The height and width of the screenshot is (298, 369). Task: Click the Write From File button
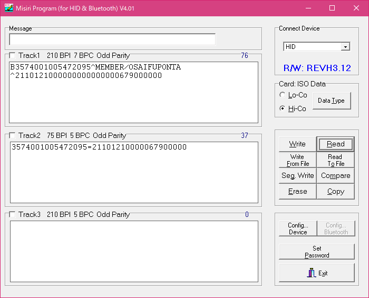(x=297, y=160)
